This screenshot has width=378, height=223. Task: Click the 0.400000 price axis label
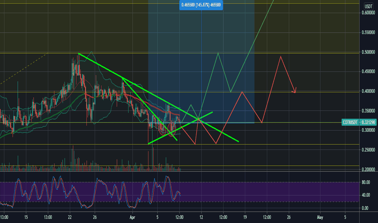point(368,91)
